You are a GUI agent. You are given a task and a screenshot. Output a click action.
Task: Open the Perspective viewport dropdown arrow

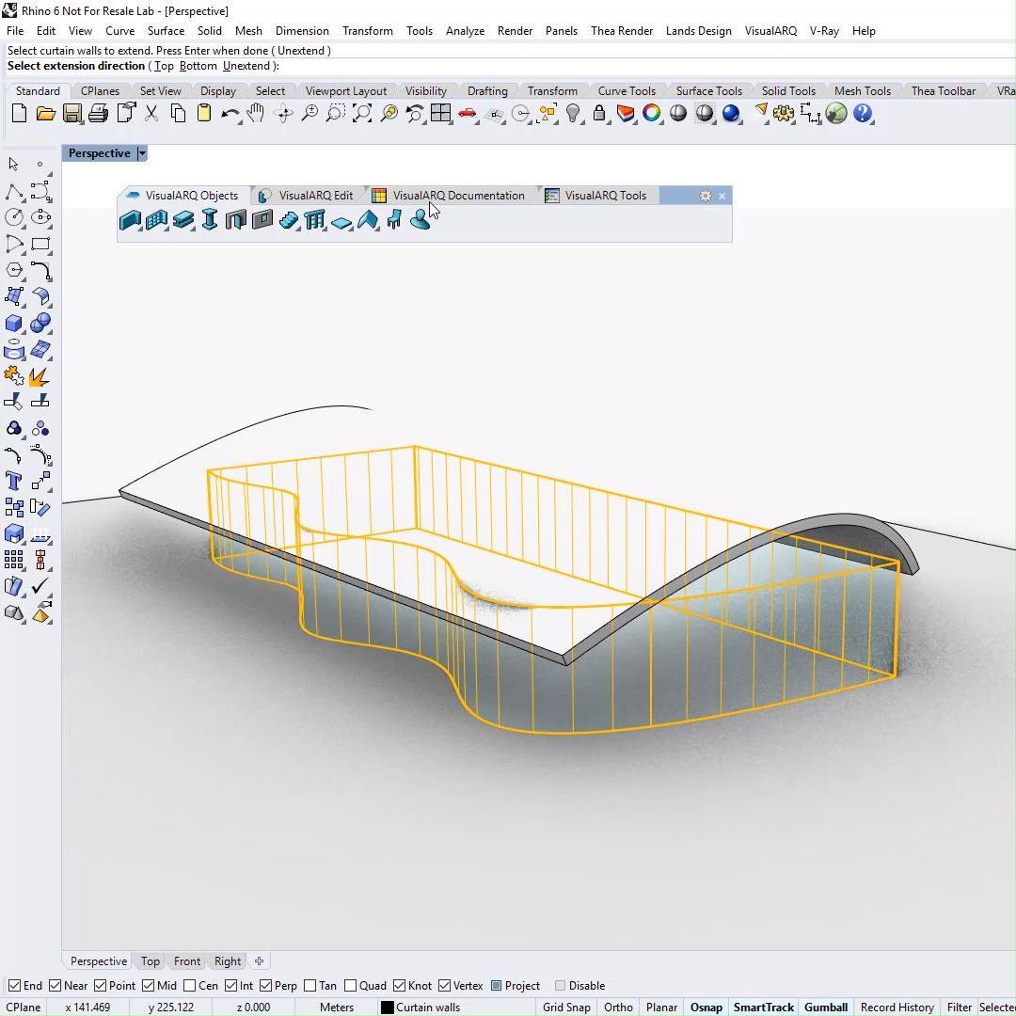[142, 153]
